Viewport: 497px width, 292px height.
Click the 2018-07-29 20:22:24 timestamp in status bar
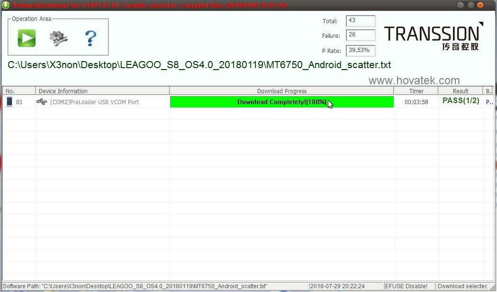pyautogui.click(x=346, y=286)
